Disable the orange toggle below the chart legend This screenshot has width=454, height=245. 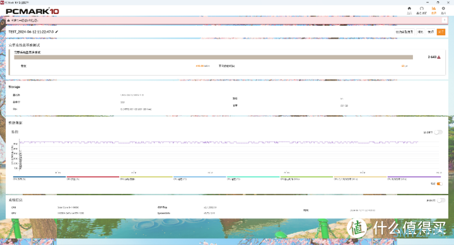(x=439, y=184)
